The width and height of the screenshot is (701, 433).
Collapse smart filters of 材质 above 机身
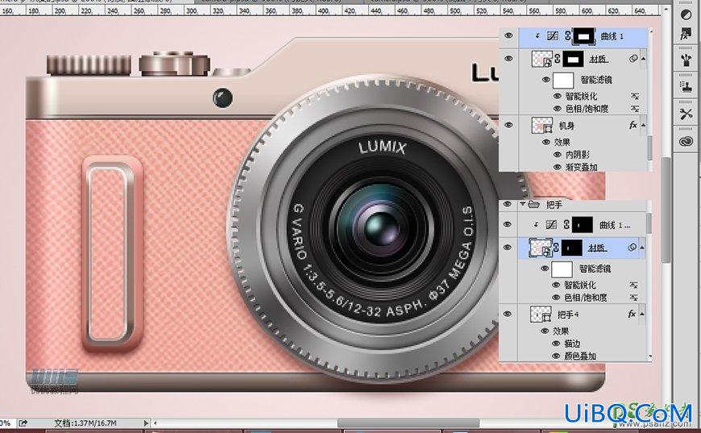click(x=643, y=59)
